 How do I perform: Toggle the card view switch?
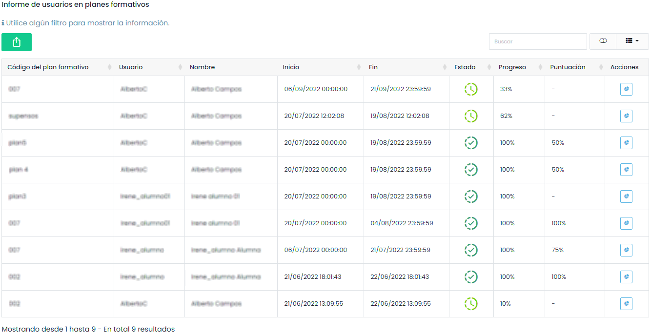point(603,41)
